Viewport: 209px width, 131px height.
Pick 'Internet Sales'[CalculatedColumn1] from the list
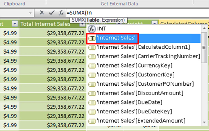(x=144, y=47)
